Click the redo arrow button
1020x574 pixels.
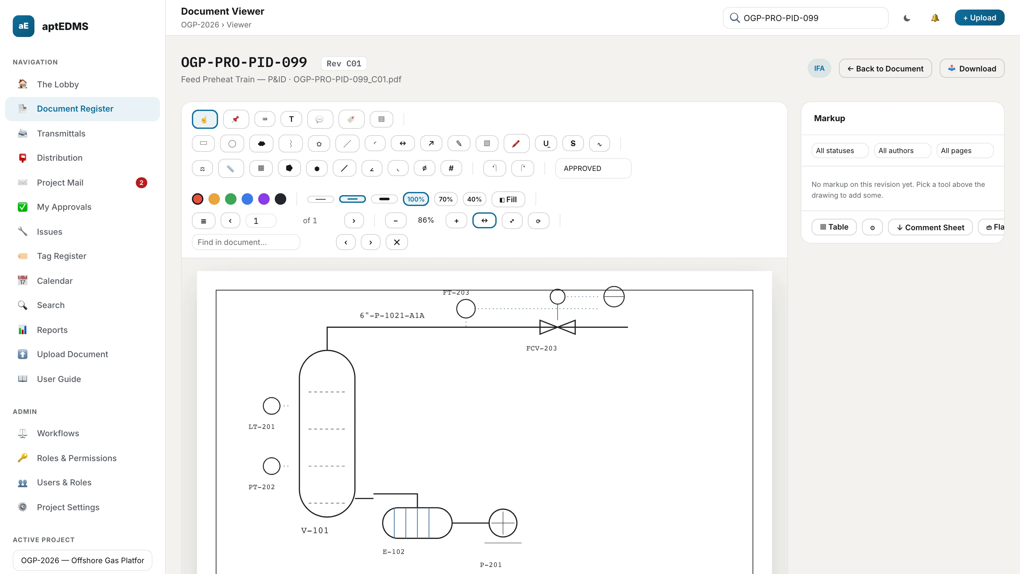click(x=523, y=168)
